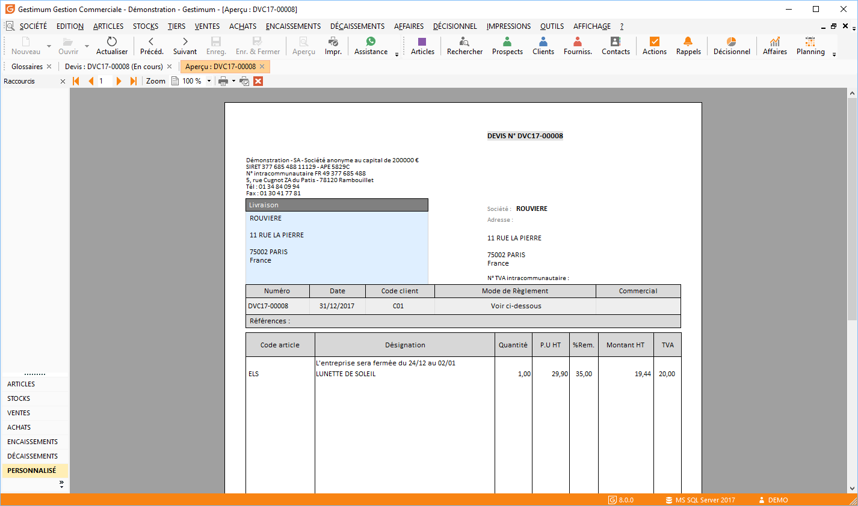The height and width of the screenshot is (506, 858).
Task: Open the Contacts list
Action: tap(616, 46)
